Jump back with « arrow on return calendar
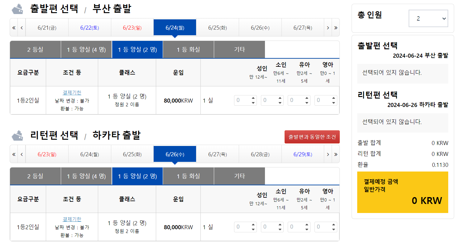461x242 pixels. 13,154
